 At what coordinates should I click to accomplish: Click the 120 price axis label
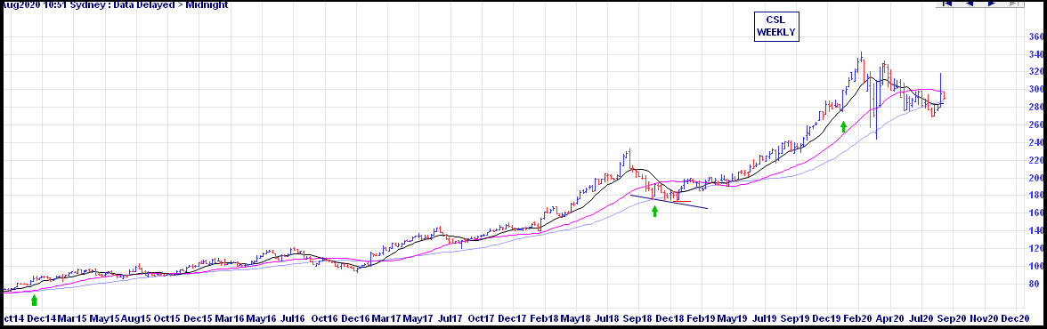pyautogui.click(x=1035, y=249)
